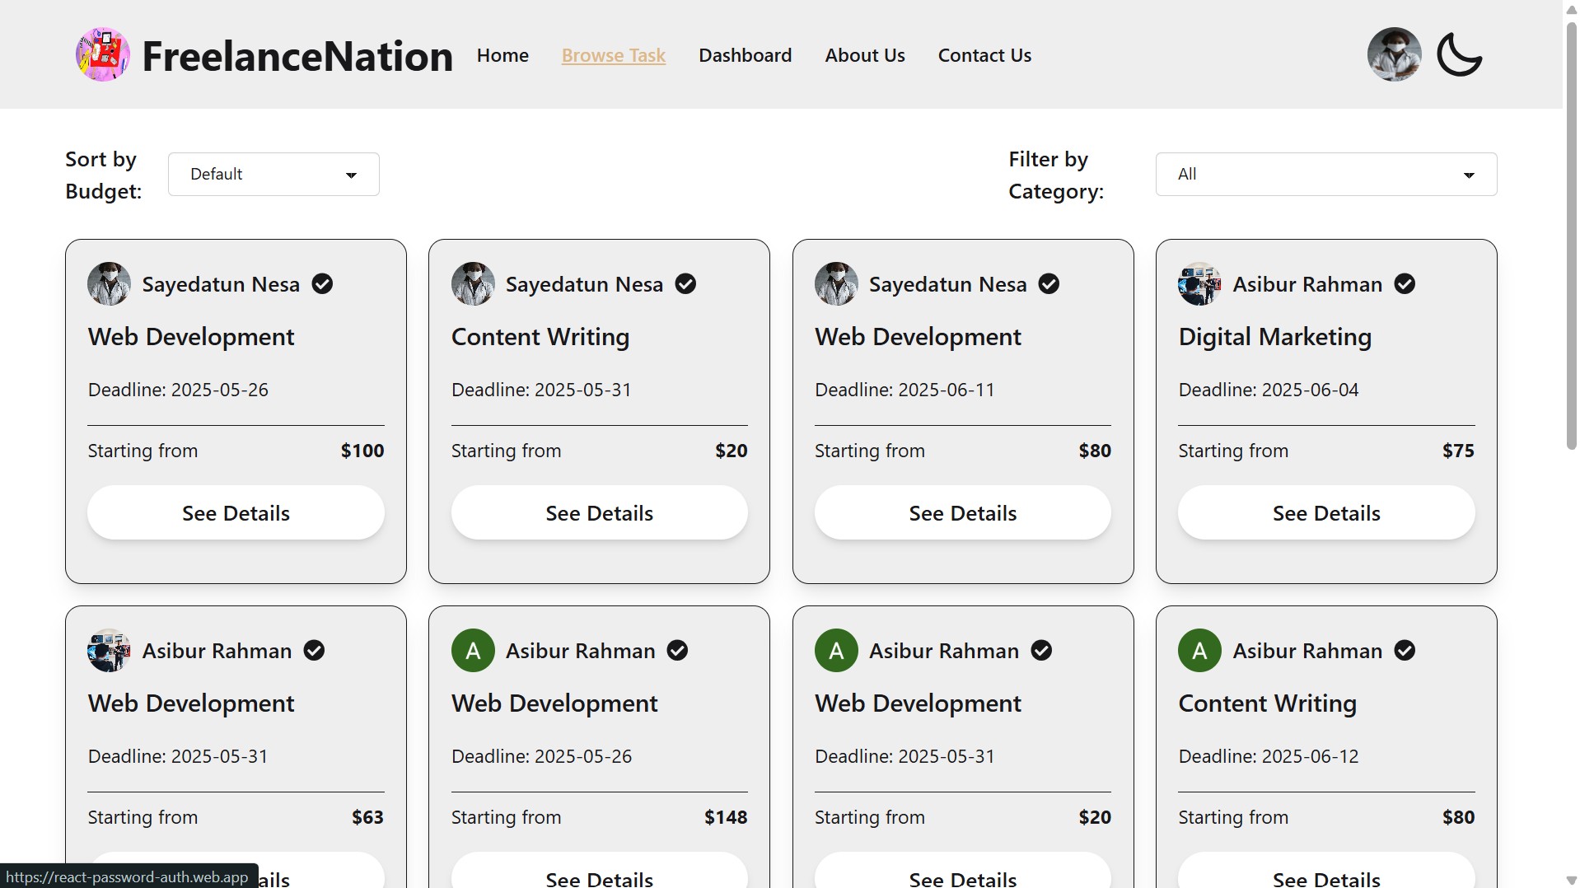Click Sayedatun Nesa name on Content Writing card

pos(584,284)
